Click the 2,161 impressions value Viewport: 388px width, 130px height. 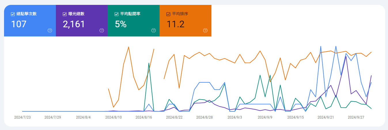74,24
